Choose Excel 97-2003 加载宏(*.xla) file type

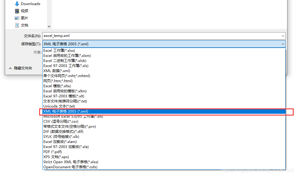pos(164,147)
